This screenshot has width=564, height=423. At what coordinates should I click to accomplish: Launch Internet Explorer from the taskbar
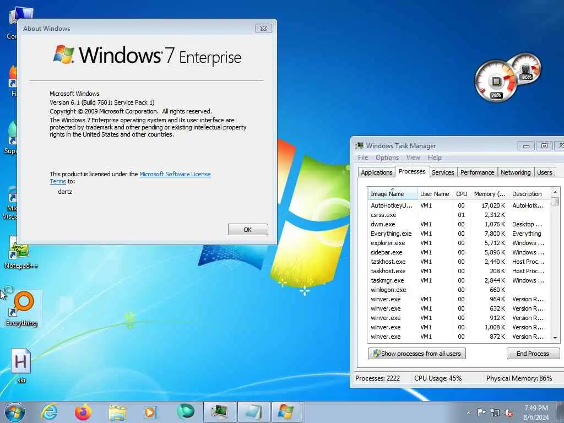tap(49, 412)
